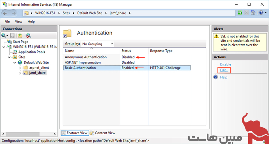Click the Refresh page icon in address bar
The image size is (269, 144).
pyautogui.click(x=240, y=13)
